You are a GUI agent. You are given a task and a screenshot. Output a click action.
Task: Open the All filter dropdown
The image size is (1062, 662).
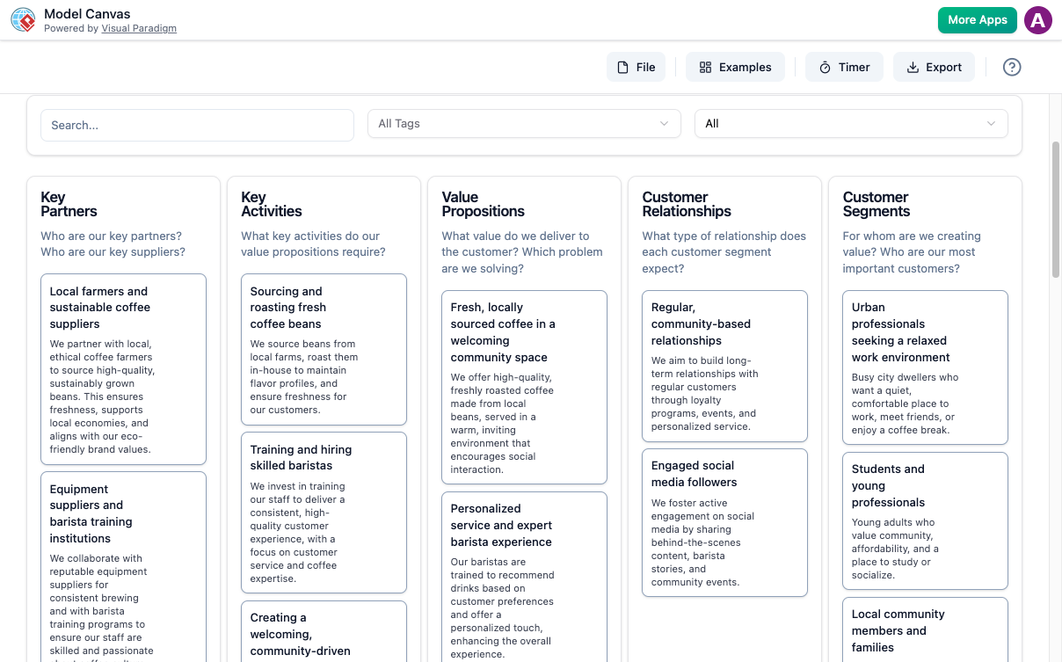850,123
